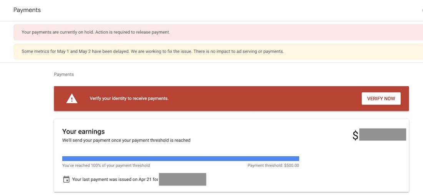Click the 'Your earnings' heading
The width and height of the screenshot is (423, 195).
[83, 132]
